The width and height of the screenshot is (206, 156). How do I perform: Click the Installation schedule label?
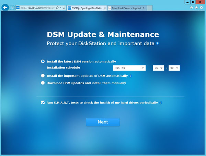[x=63, y=68]
